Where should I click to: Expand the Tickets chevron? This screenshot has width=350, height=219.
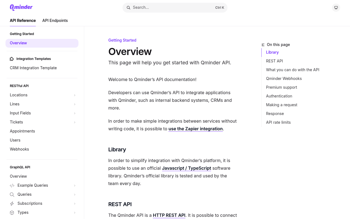point(75,122)
